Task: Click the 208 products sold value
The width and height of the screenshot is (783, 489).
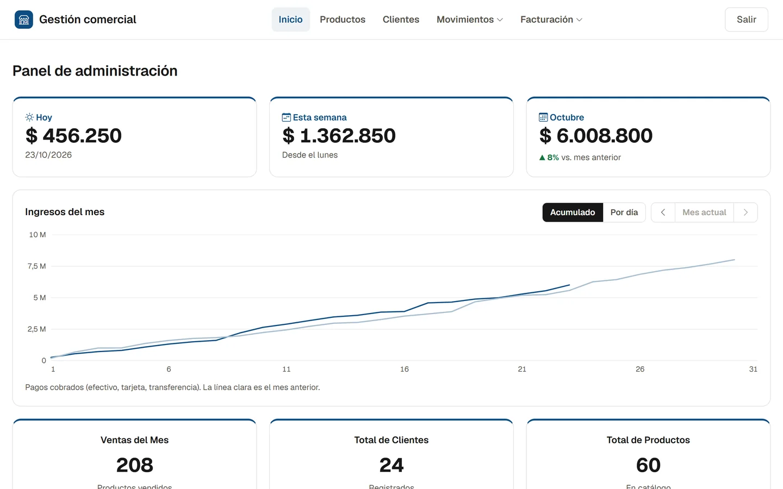Action: pos(135,465)
